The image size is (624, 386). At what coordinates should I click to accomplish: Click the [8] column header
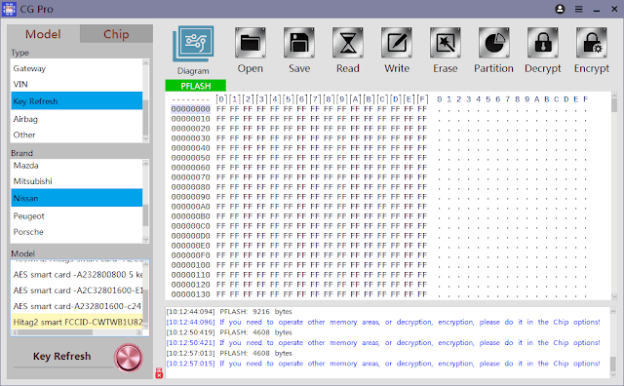point(329,99)
